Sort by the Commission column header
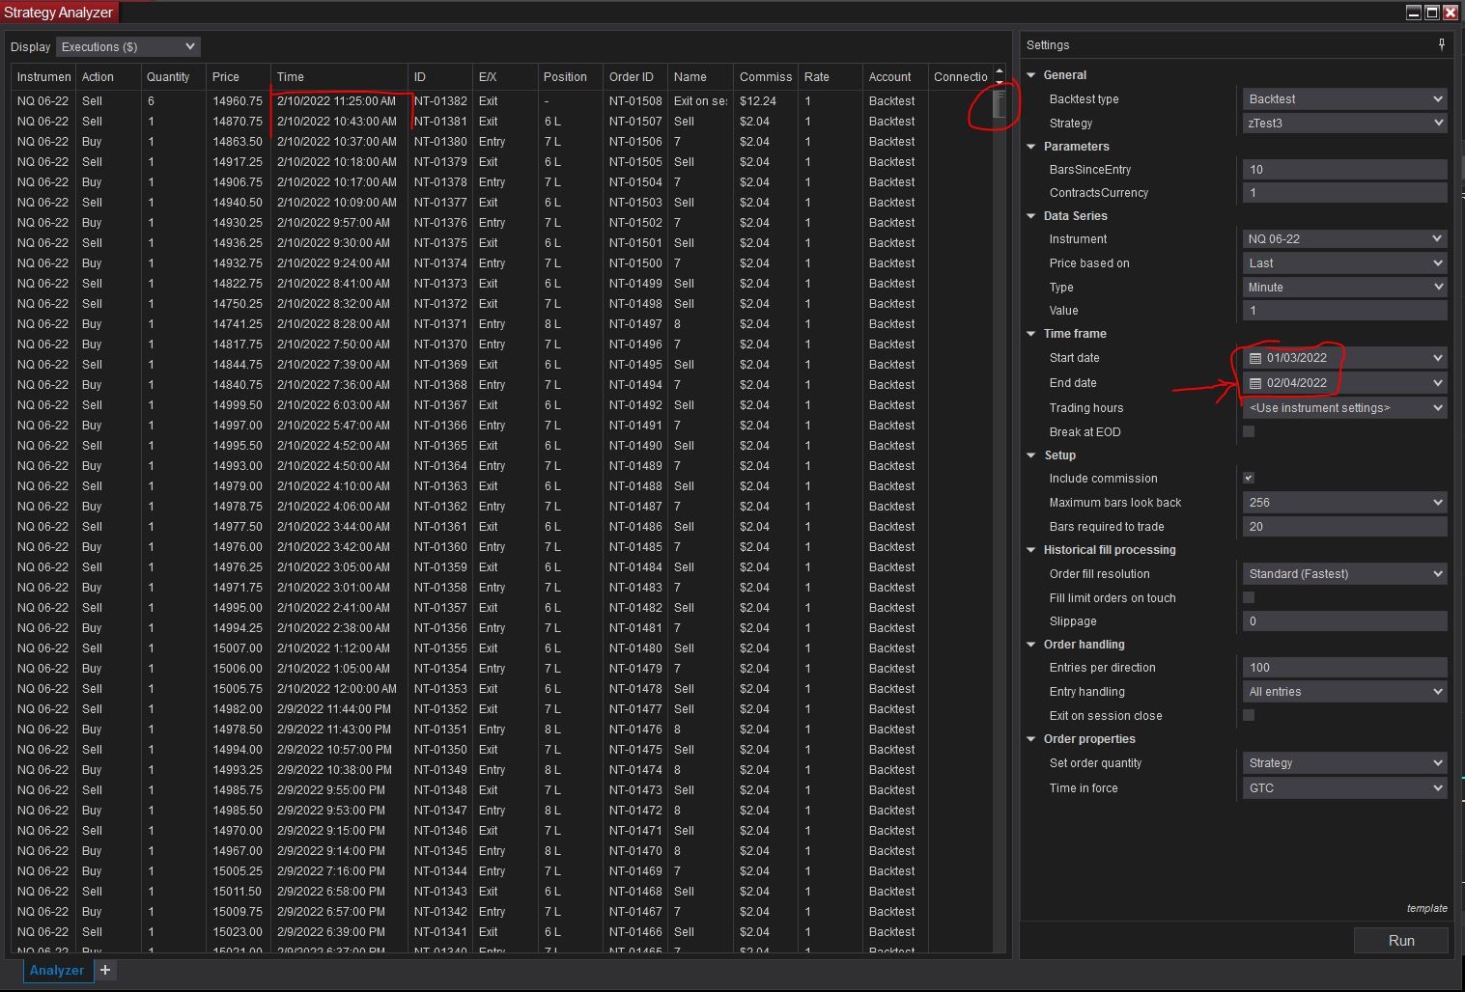Viewport: 1465px width, 992px height. click(766, 76)
